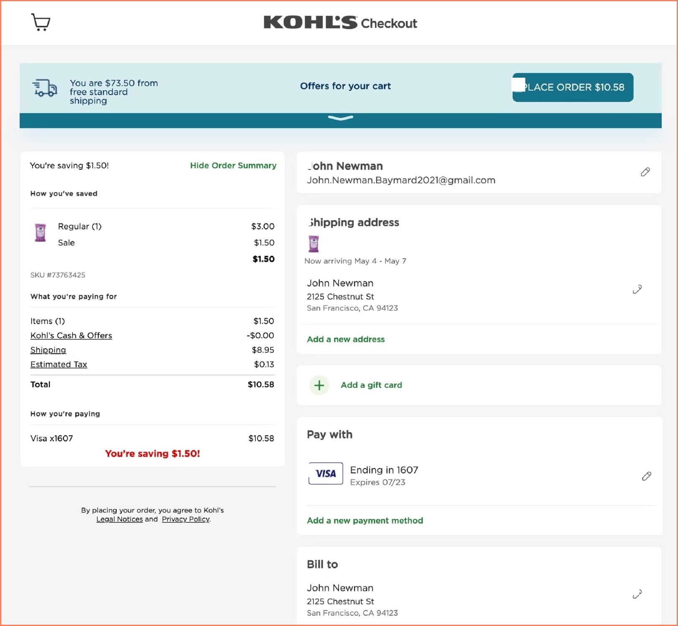Open the Kohl's Cash & Offers details
Image resolution: width=678 pixels, height=626 pixels.
pyautogui.click(x=71, y=335)
